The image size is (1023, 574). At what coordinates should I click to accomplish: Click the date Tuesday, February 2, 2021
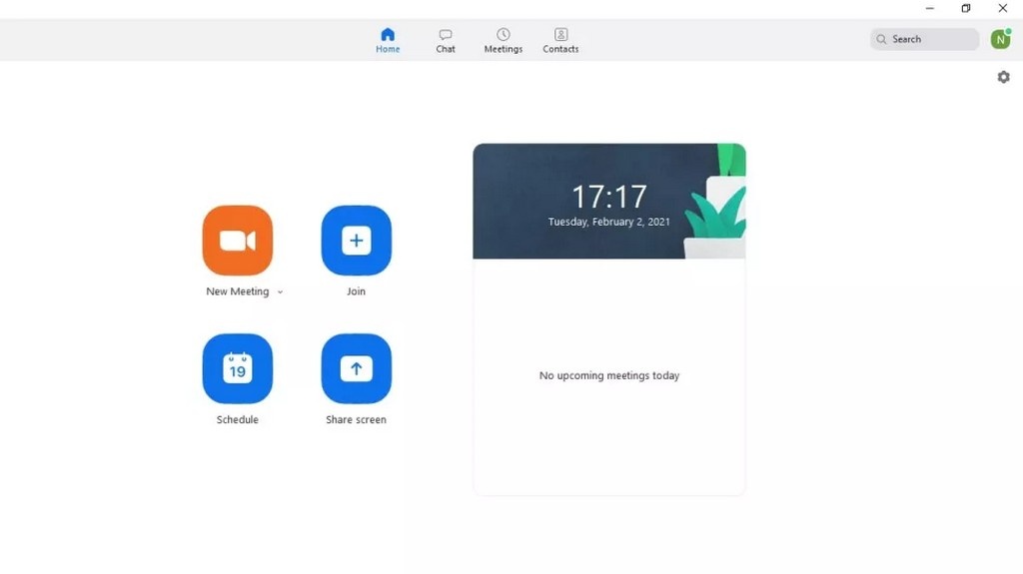click(608, 222)
